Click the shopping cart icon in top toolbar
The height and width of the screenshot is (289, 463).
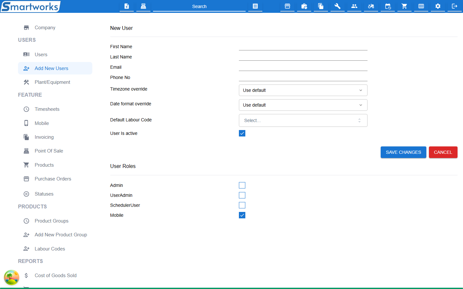coord(404,6)
